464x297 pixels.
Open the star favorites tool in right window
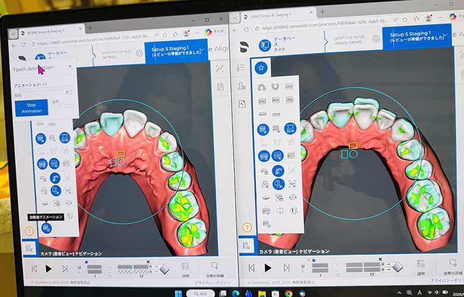coord(261,68)
